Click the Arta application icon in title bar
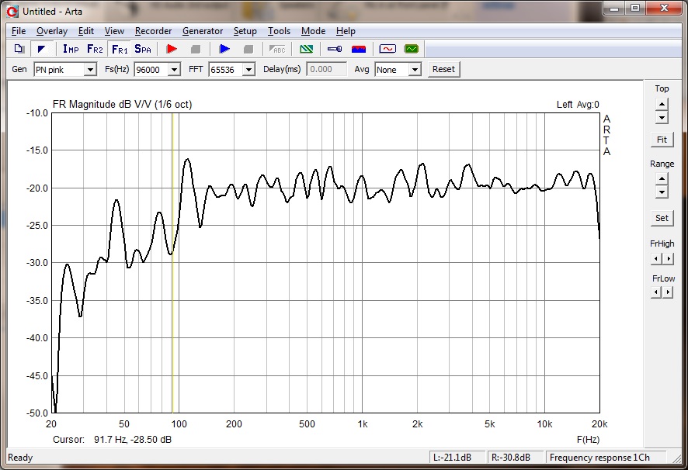Viewport: 688px width, 470px height. pyautogui.click(x=12, y=12)
